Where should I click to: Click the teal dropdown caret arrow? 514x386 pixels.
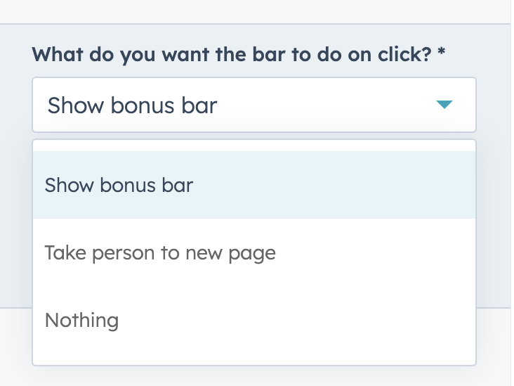[444, 105]
